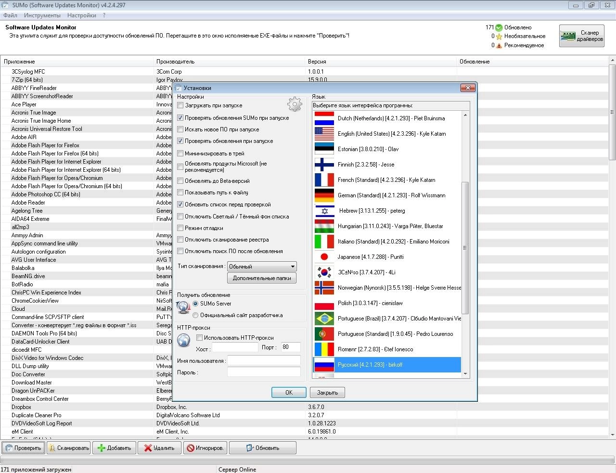Select 'Dropbox' row in the application list
616x473 pixels.
click(x=304, y=407)
